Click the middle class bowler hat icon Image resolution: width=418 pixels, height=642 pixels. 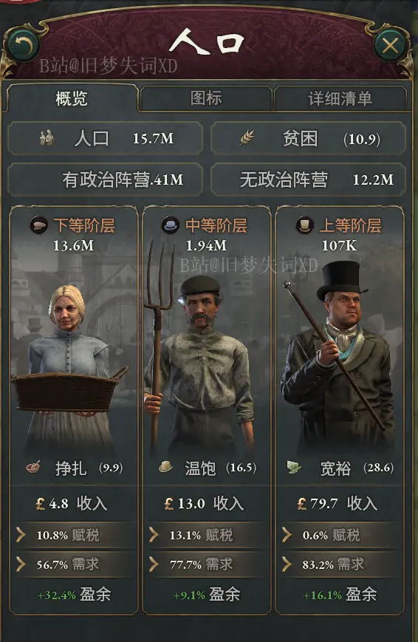[171, 225]
